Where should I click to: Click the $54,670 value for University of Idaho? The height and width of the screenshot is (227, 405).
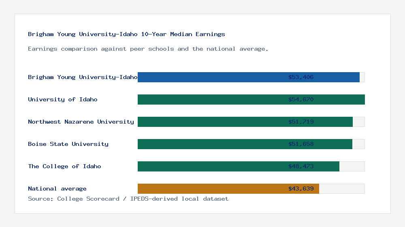point(301,100)
